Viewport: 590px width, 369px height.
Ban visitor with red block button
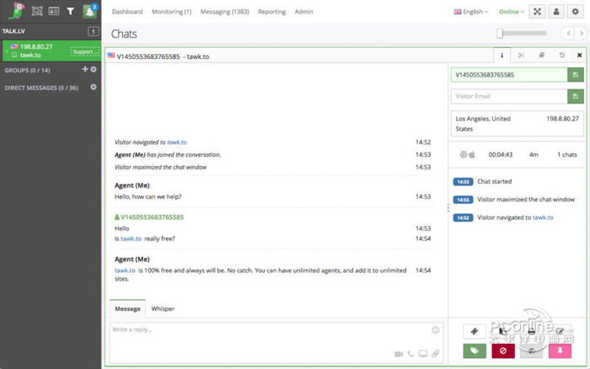(x=503, y=351)
